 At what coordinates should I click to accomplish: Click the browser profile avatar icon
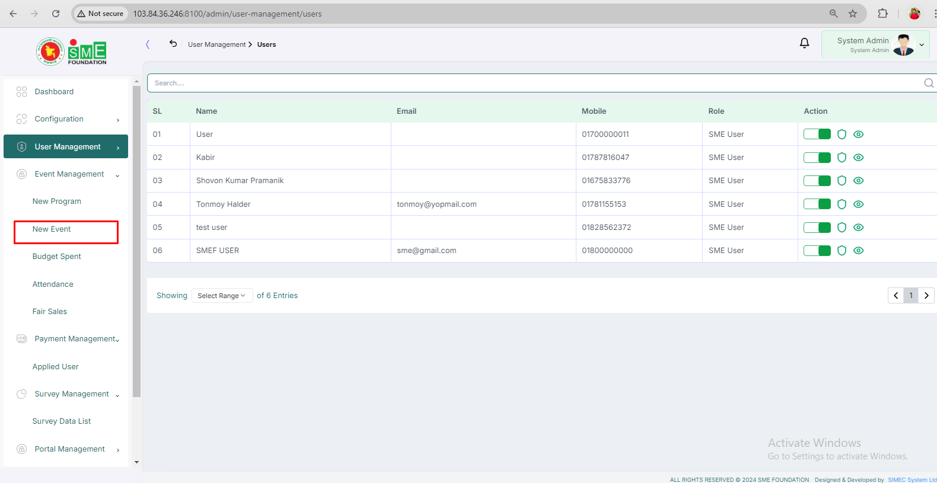(914, 14)
